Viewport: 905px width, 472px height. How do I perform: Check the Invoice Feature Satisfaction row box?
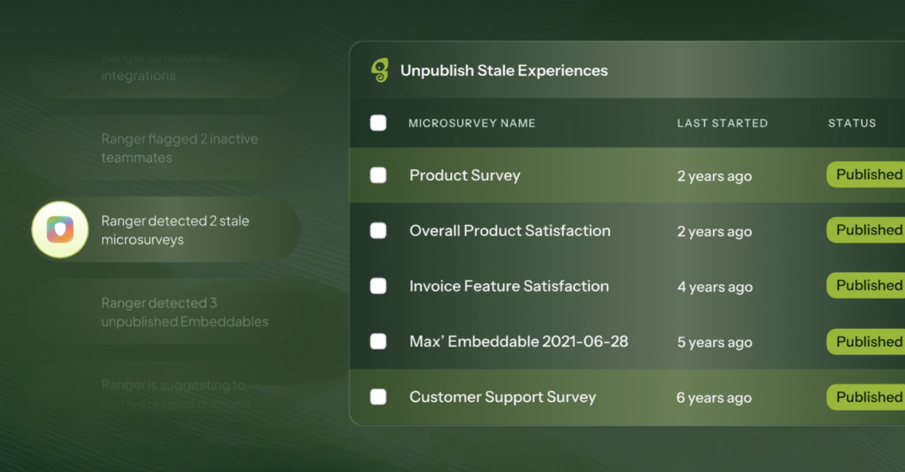pyautogui.click(x=378, y=286)
